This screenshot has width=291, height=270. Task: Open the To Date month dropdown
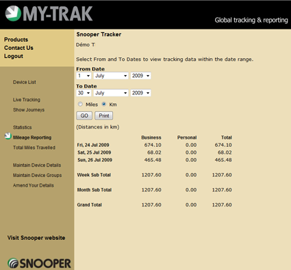click(x=111, y=93)
